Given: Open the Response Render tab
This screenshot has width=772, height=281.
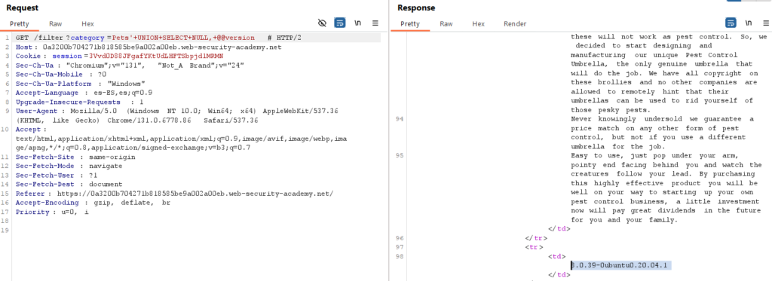Looking at the screenshot, I should coord(515,23).
